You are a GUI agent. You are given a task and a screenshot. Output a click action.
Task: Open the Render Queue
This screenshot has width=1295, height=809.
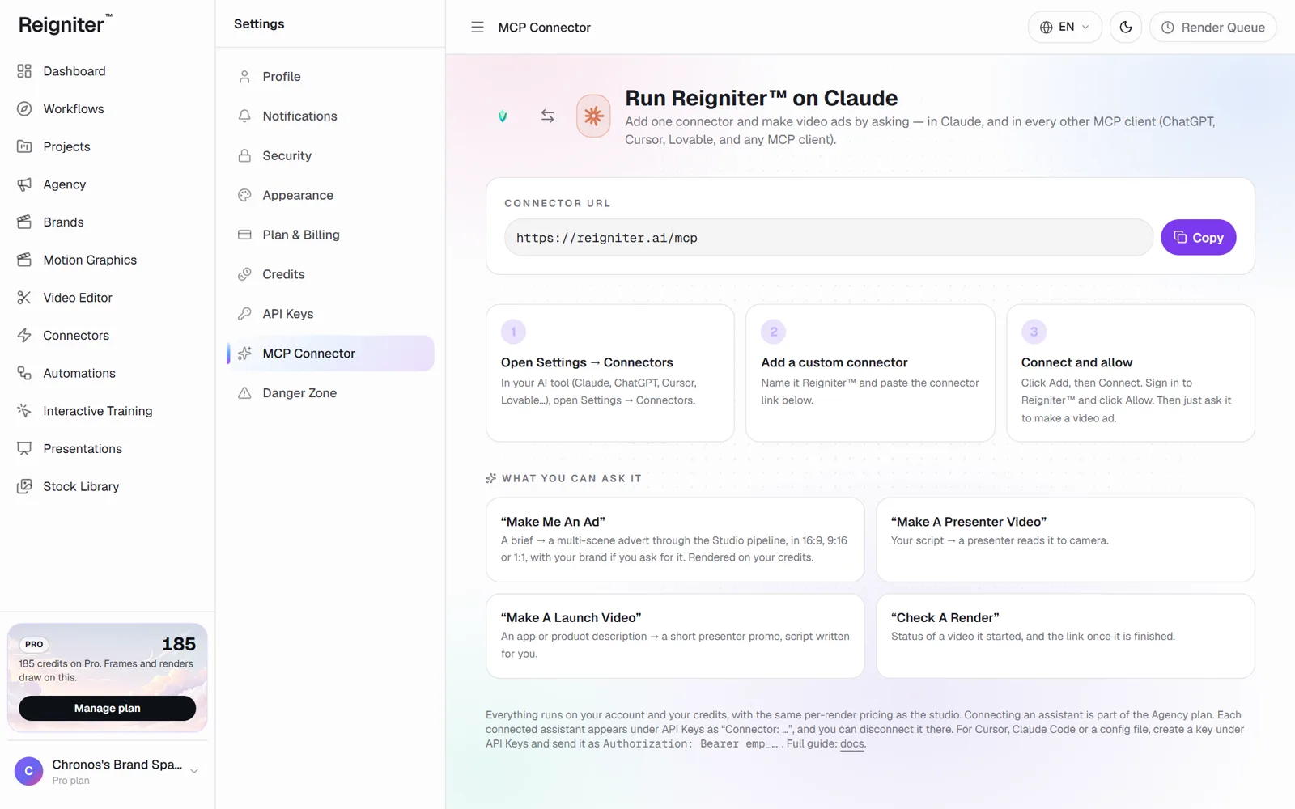(1212, 28)
